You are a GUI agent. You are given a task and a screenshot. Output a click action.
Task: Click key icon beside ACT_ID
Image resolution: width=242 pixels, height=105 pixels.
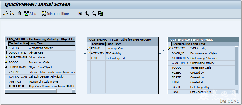[x=6, y=48]
